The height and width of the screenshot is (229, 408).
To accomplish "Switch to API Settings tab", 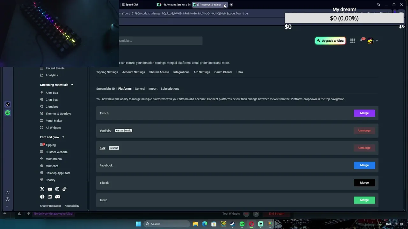I will click(202, 72).
